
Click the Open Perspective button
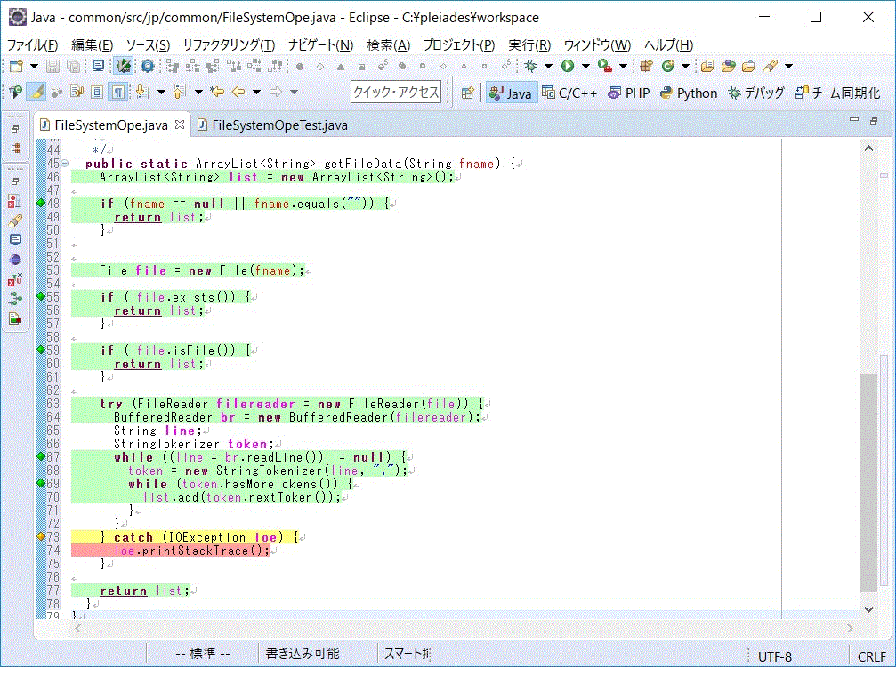click(466, 92)
